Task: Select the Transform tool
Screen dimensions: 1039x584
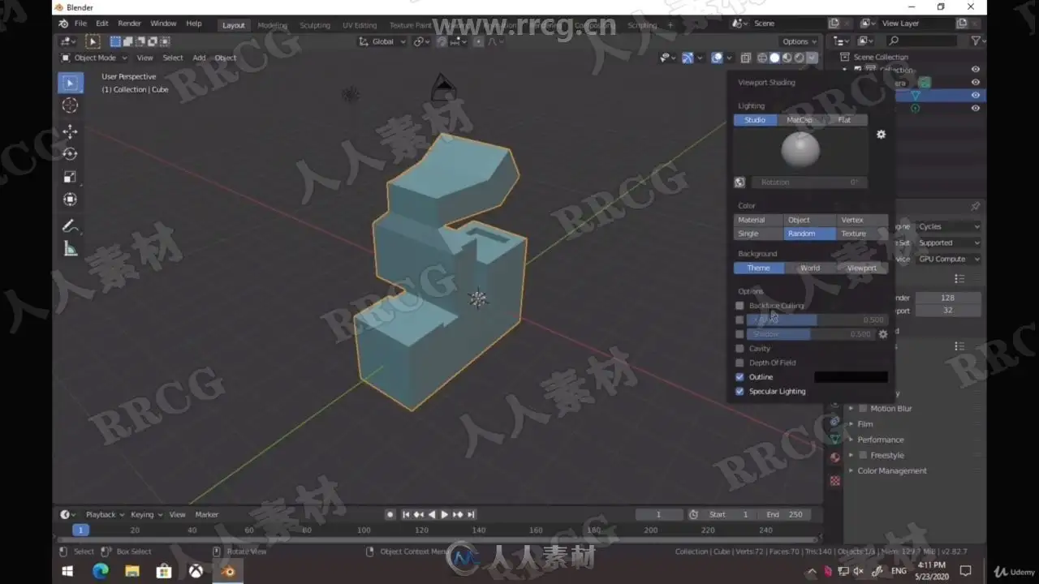Action: [70, 200]
